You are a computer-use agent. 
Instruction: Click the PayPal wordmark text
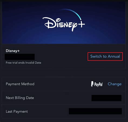coord(98,85)
